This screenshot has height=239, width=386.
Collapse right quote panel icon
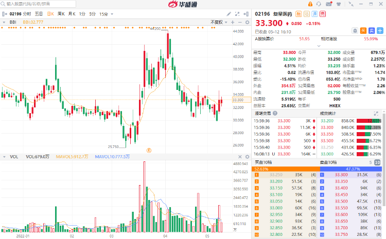246,14
